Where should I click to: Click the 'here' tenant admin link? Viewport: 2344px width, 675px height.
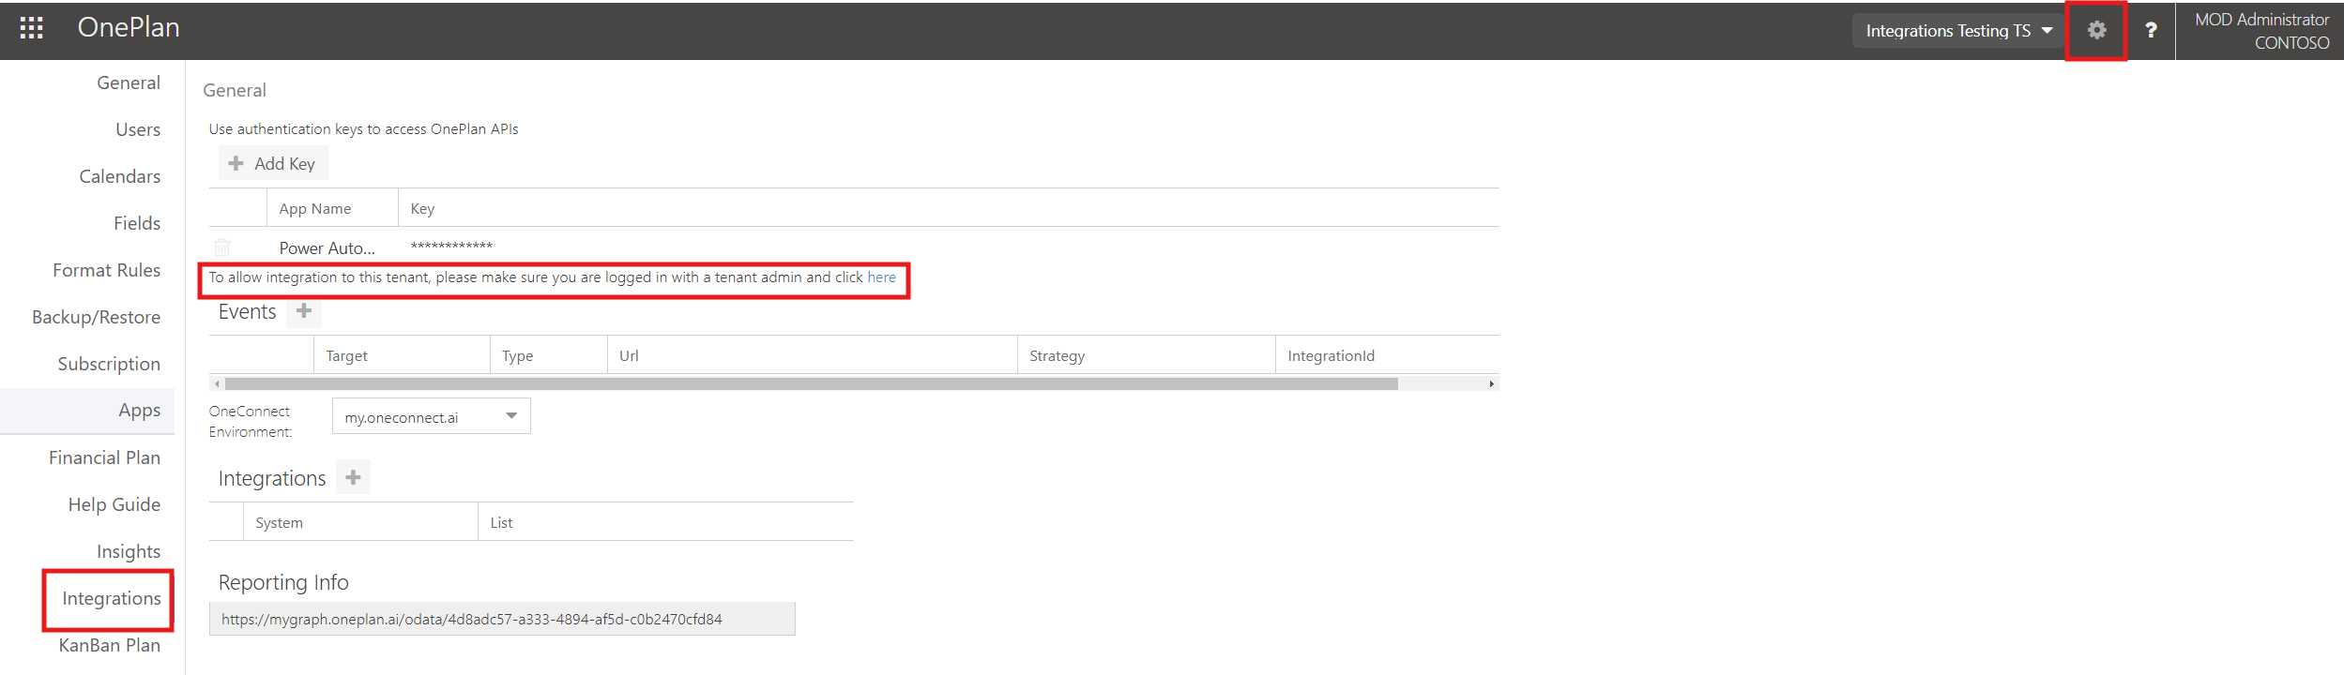click(x=881, y=277)
